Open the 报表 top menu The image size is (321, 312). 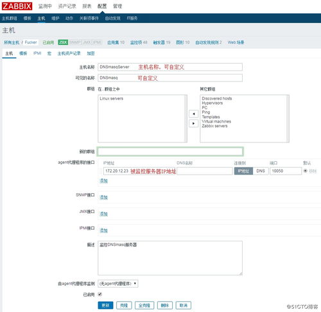coord(87,6)
